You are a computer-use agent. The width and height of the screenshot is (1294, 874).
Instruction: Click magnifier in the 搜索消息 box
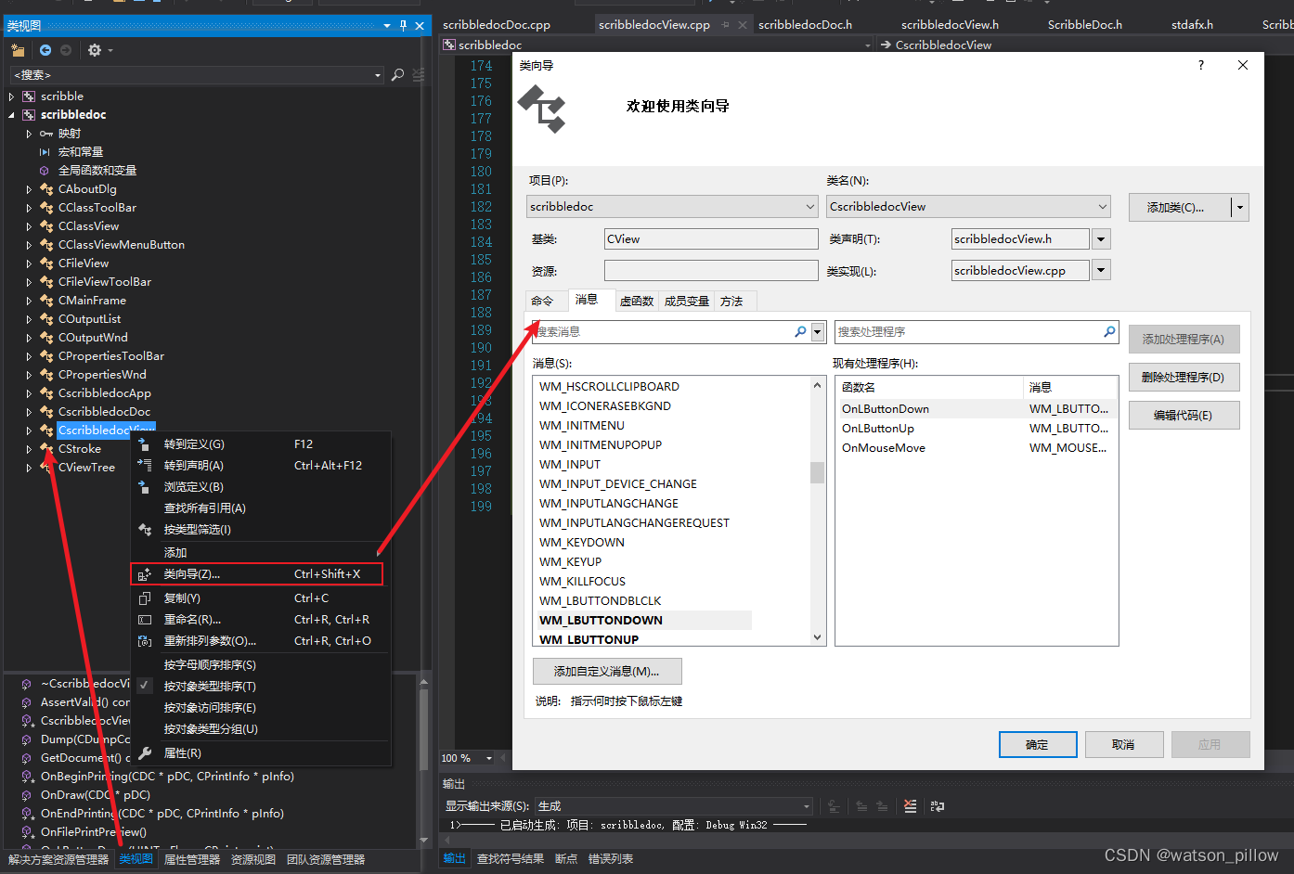(x=800, y=331)
